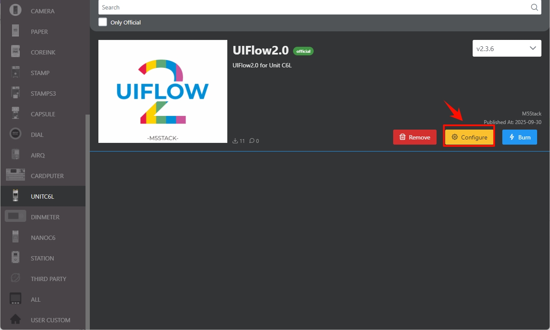Image resolution: width=550 pixels, height=330 pixels.
Task: Select the COREINK device icon
Action: pos(15,52)
